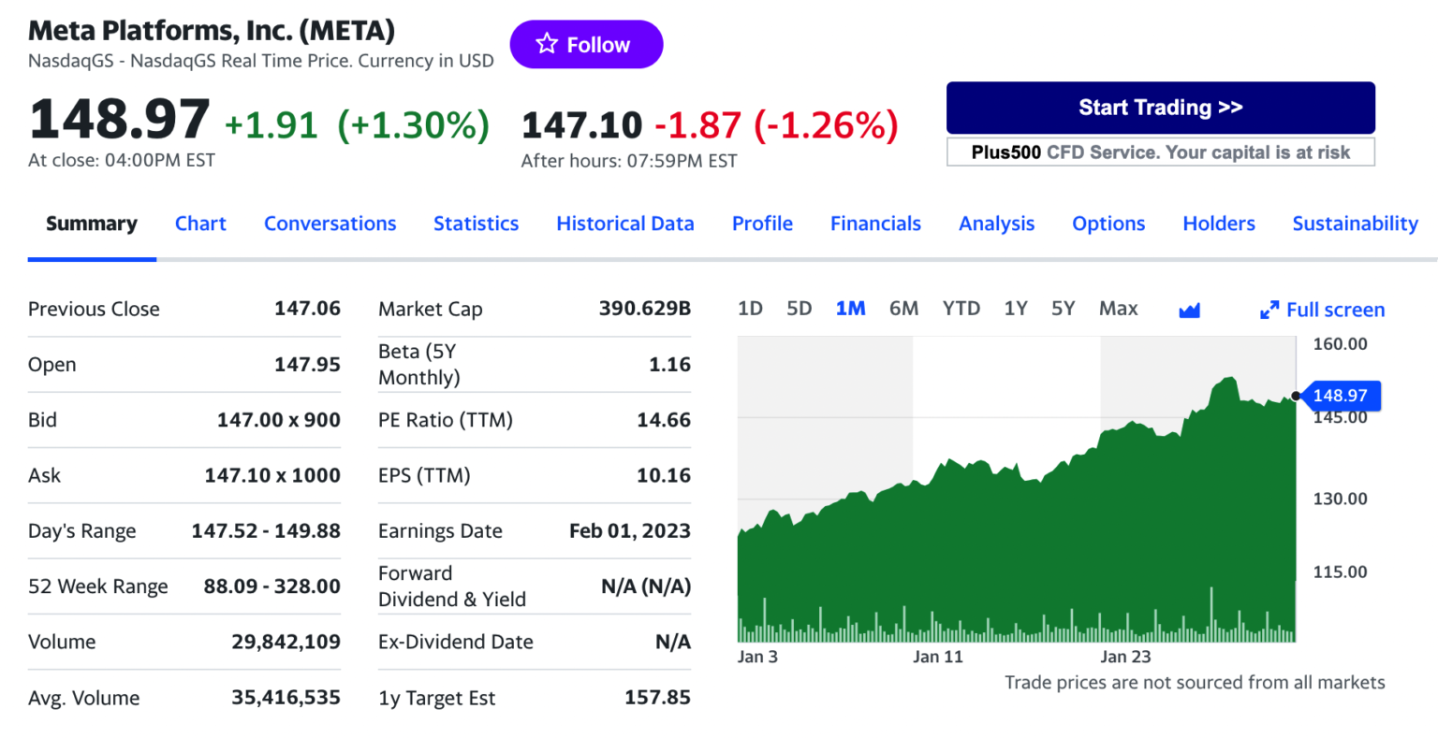
Task: Switch to the Analysis tab
Action: click(x=996, y=224)
